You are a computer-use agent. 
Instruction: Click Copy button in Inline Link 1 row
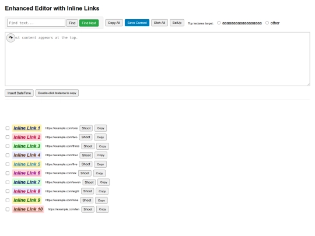click(x=101, y=128)
